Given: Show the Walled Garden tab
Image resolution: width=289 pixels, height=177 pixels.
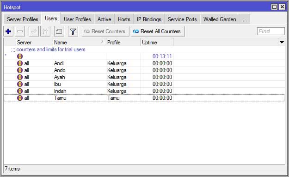Looking at the screenshot, I should coord(220,19).
